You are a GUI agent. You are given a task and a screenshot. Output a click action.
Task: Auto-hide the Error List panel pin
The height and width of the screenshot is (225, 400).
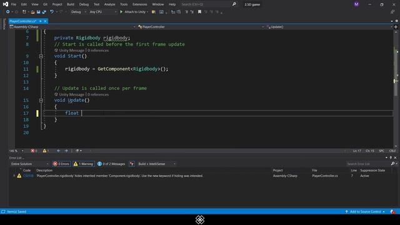click(x=391, y=157)
